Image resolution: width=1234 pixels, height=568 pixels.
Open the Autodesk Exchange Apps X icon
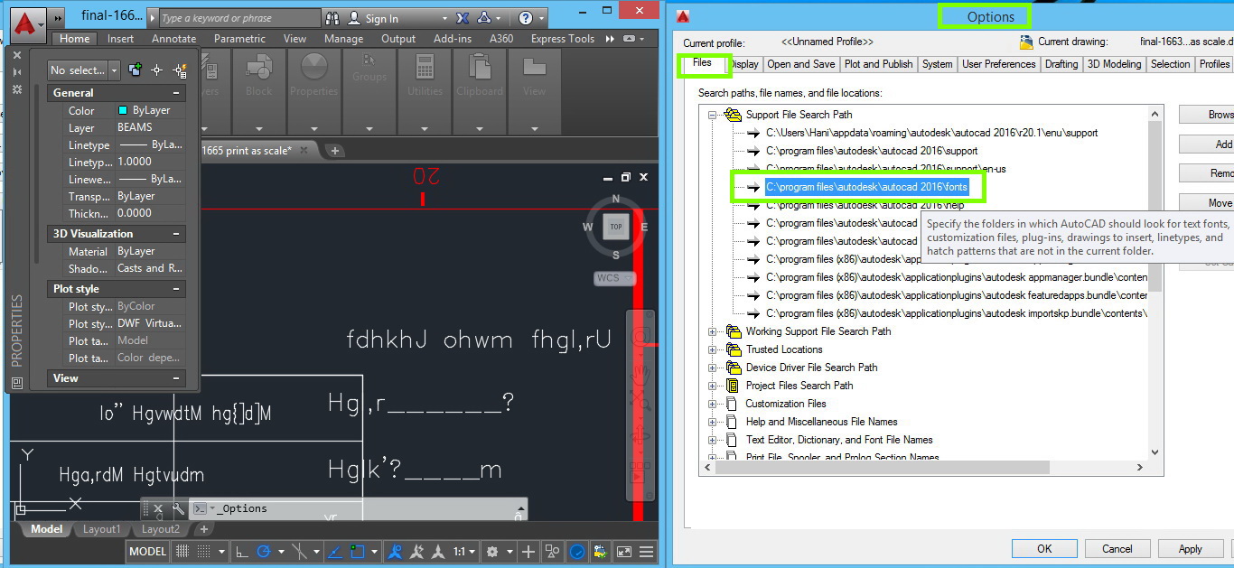pos(463,18)
